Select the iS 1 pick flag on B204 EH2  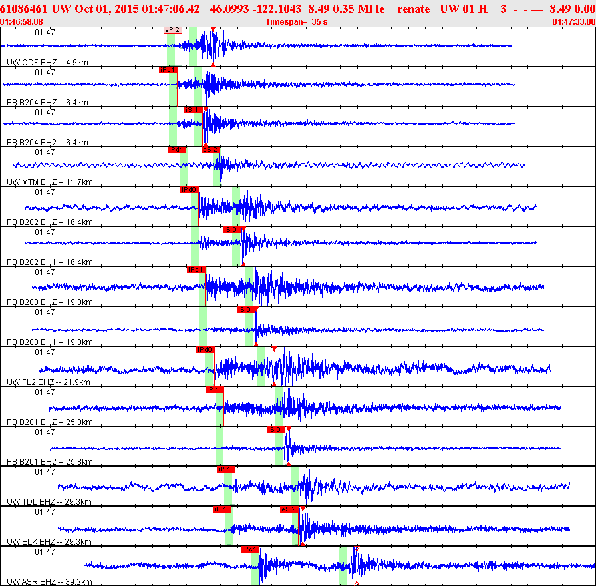193,110
